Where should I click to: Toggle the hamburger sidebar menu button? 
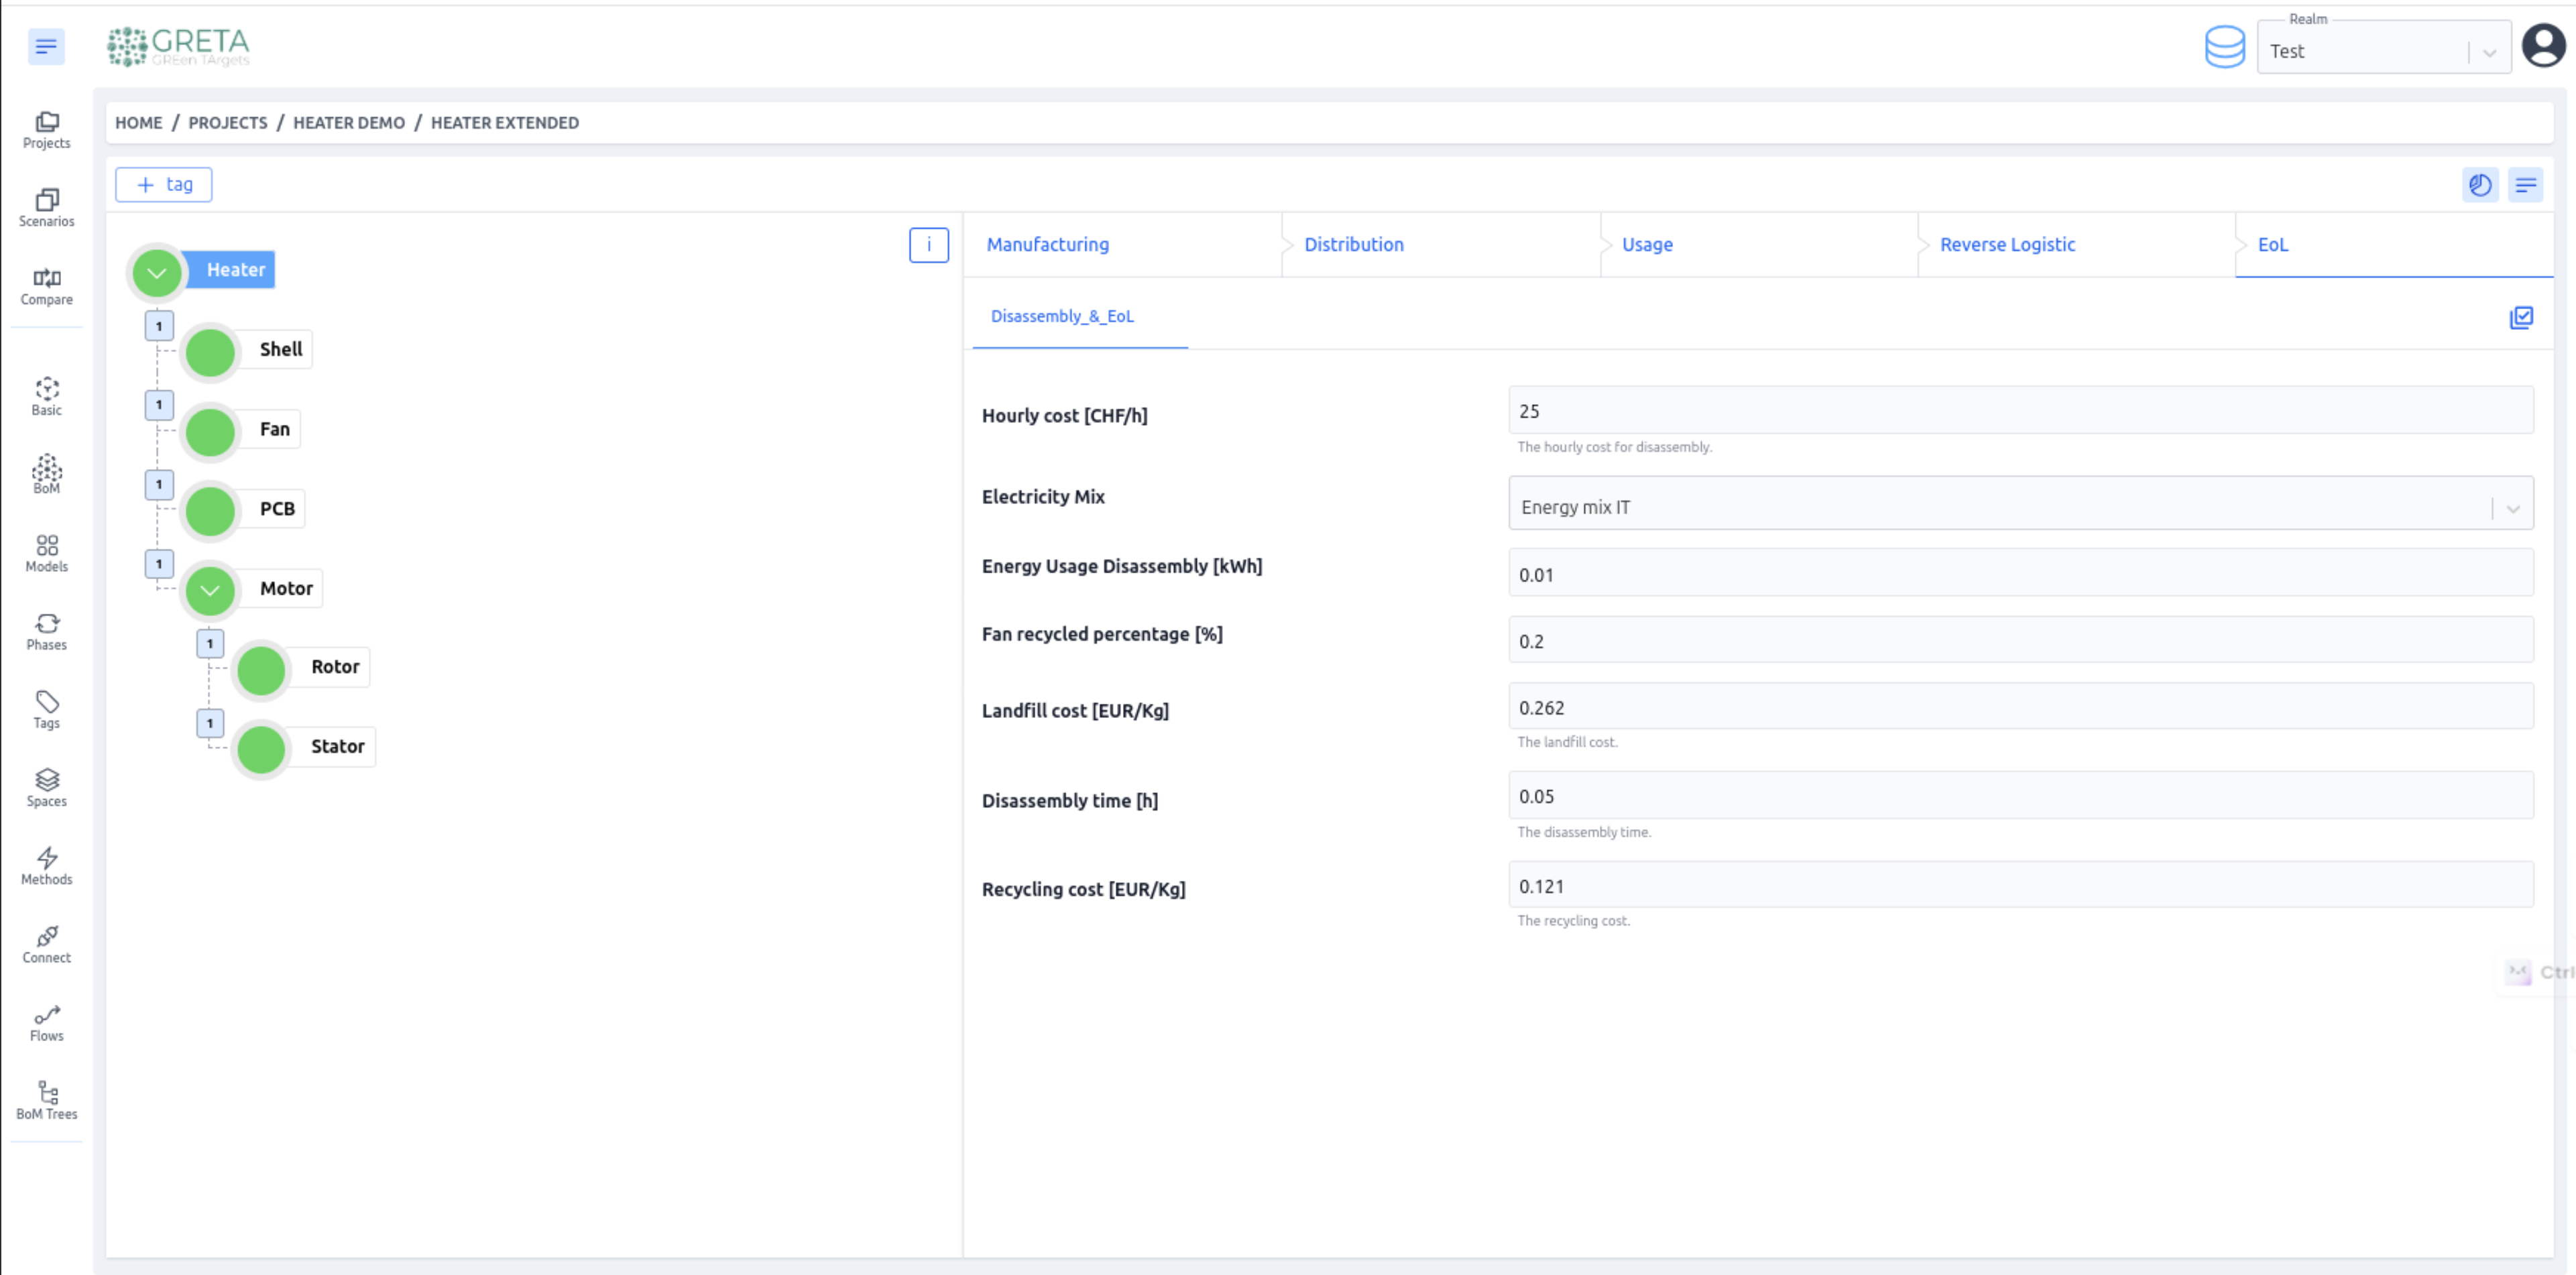[46, 46]
